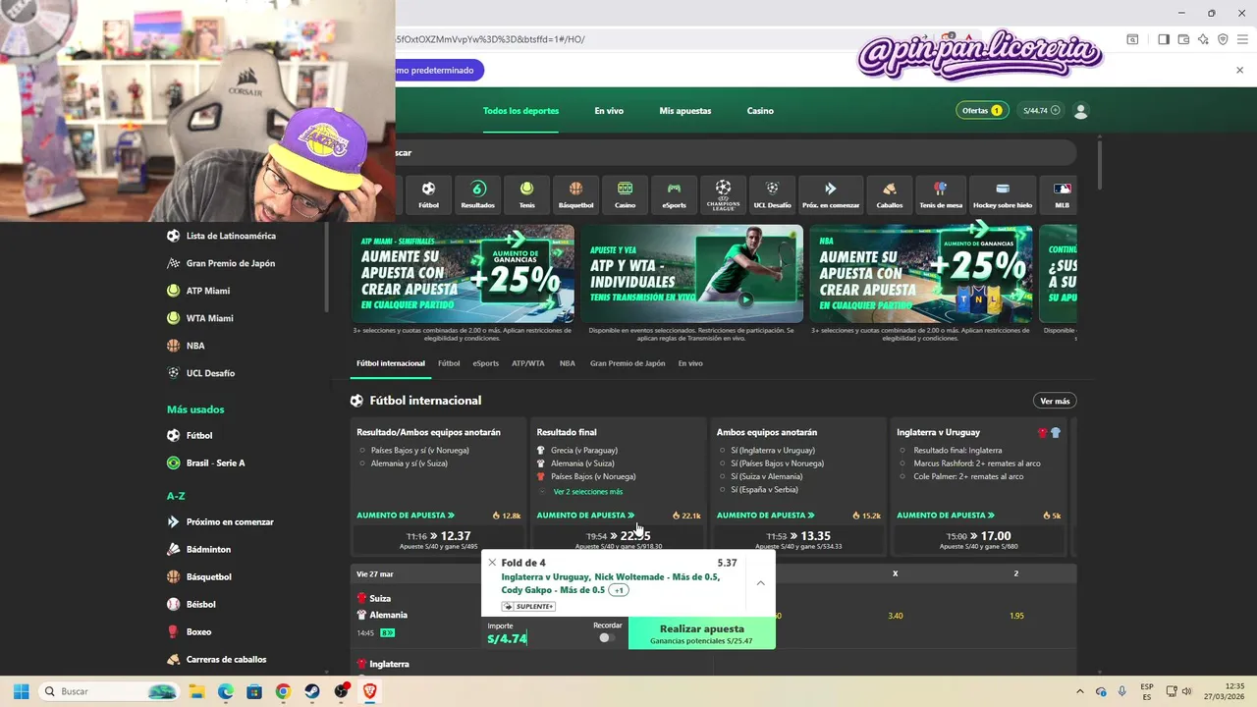Open the Brave Wallet icon
Image resolution: width=1257 pixels, height=707 pixels.
pyautogui.click(x=1183, y=39)
